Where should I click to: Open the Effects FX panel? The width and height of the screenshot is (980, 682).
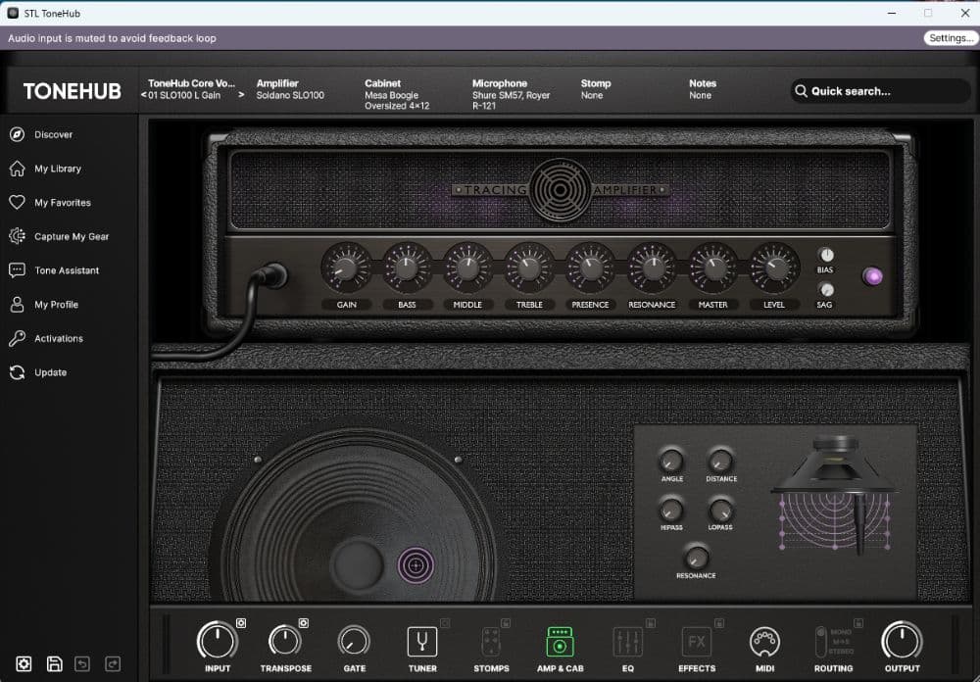(x=696, y=643)
